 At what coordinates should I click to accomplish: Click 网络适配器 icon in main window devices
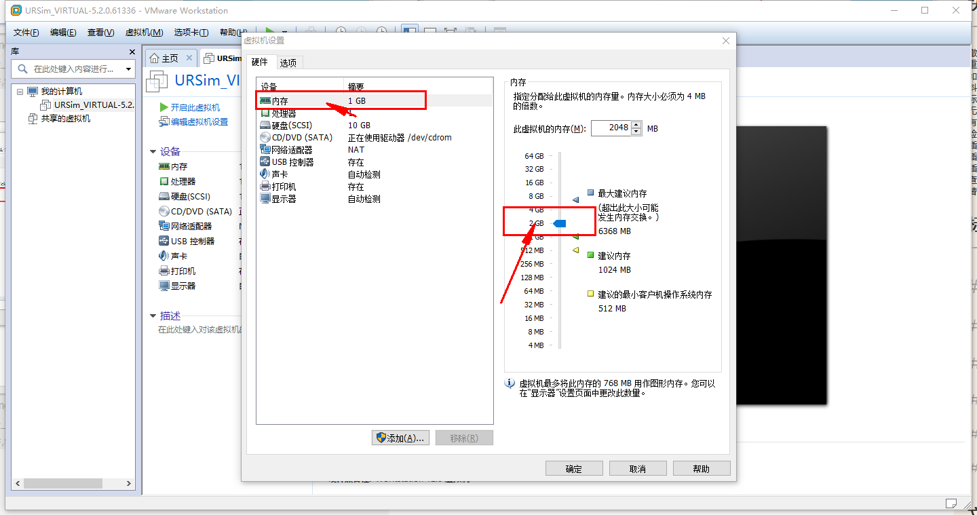tap(164, 226)
